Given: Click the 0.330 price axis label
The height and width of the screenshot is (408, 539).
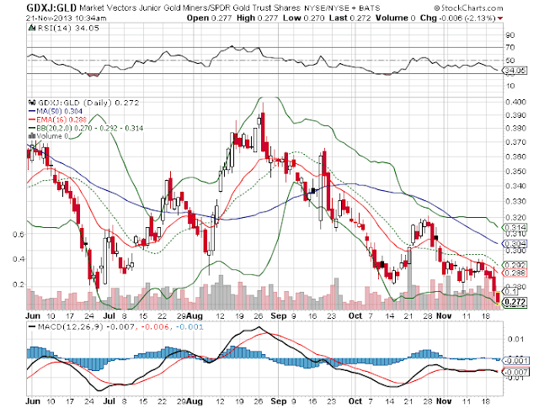Looking at the screenshot, I should point(515,201).
